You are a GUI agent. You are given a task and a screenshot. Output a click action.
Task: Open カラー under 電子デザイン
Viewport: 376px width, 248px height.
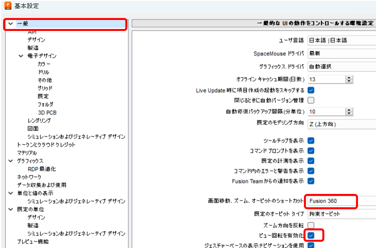(44, 64)
